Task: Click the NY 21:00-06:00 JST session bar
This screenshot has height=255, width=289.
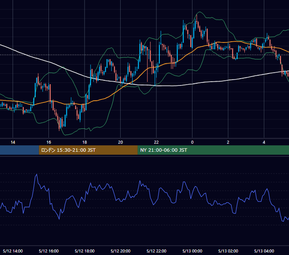Action: pyautogui.click(x=213, y=150)
